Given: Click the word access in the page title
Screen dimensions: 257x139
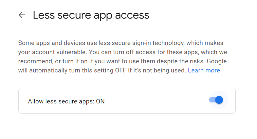Looking at the screenshot, I should click(133, 15).
